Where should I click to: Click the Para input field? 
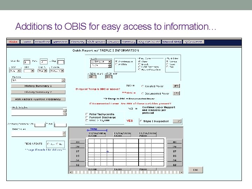tap(43, 62)
